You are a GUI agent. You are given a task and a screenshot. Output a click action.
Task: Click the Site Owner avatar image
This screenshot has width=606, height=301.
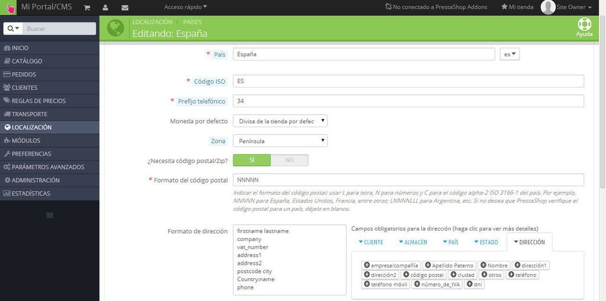(548, 7)
